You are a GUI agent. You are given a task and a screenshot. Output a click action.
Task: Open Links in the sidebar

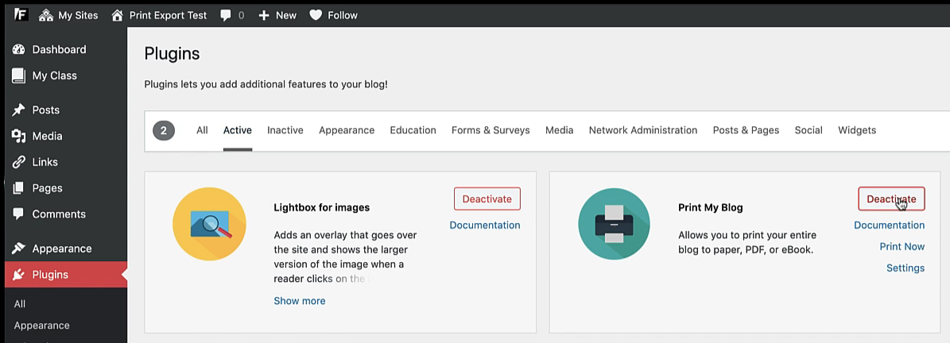point(65,162)
